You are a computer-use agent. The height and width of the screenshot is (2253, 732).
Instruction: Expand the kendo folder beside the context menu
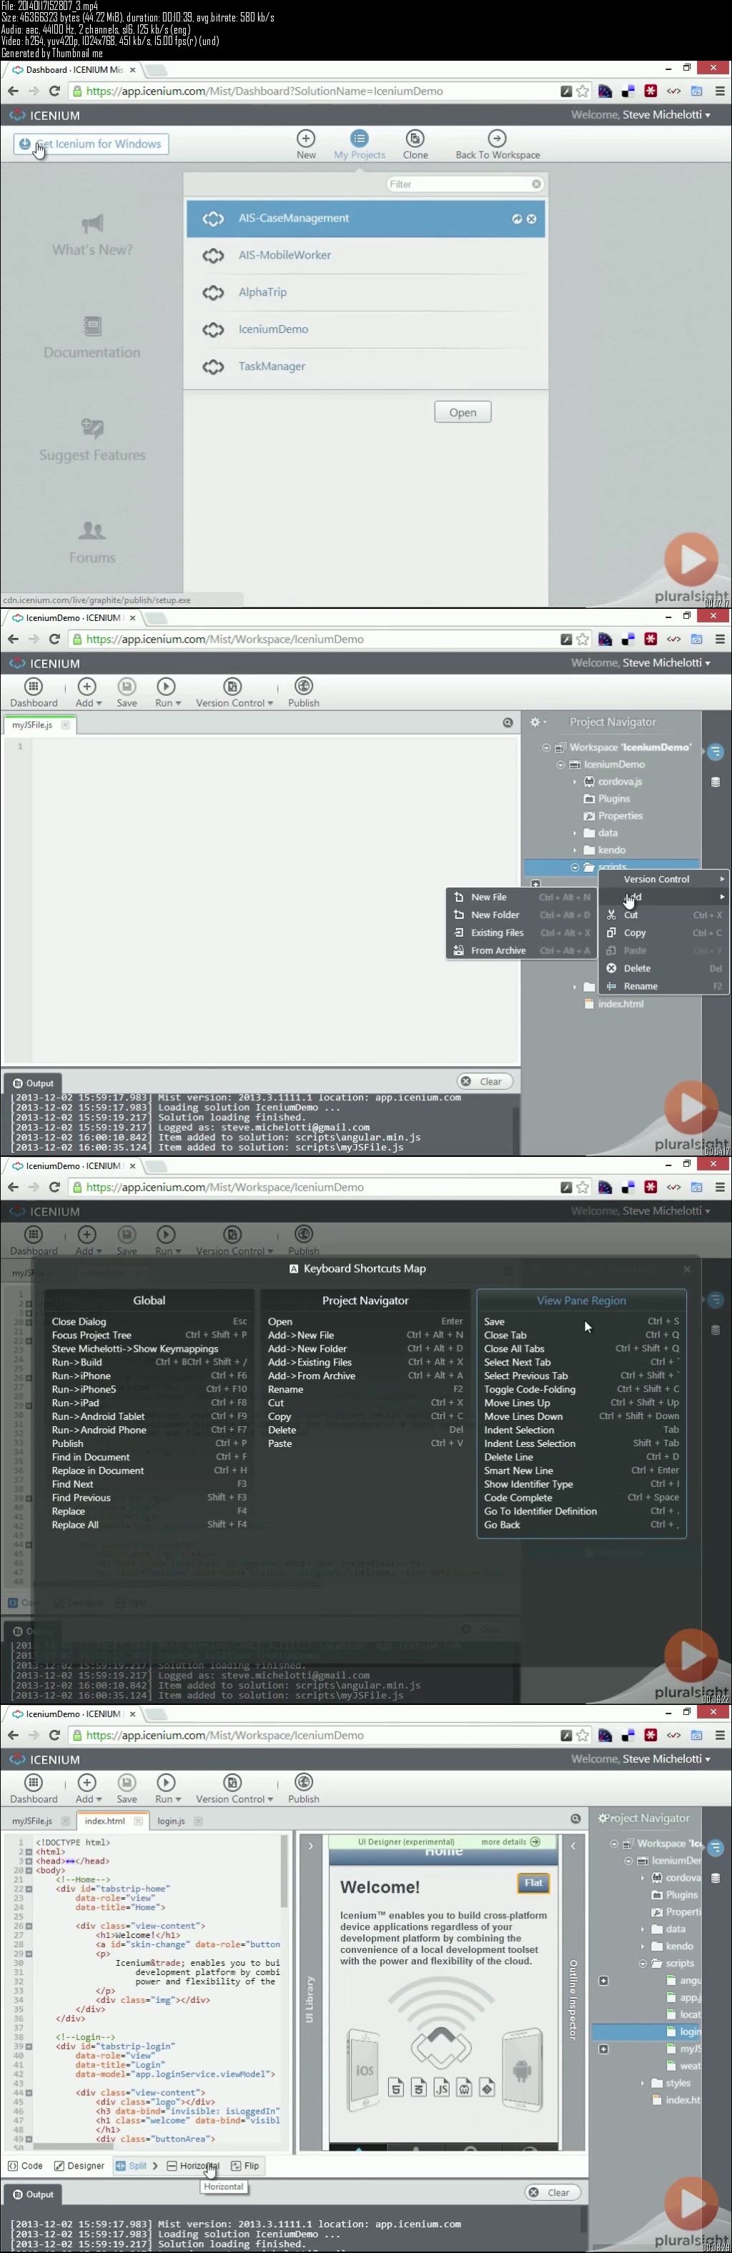[x=575, y=850]
